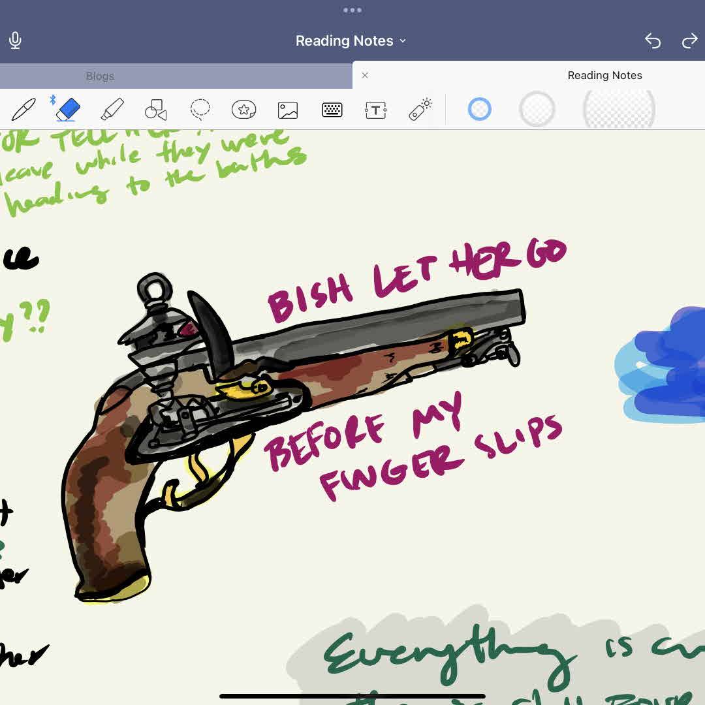The image size is (705, 705).
Task: Open the Elements sticker tool
Action: point(243,110)
